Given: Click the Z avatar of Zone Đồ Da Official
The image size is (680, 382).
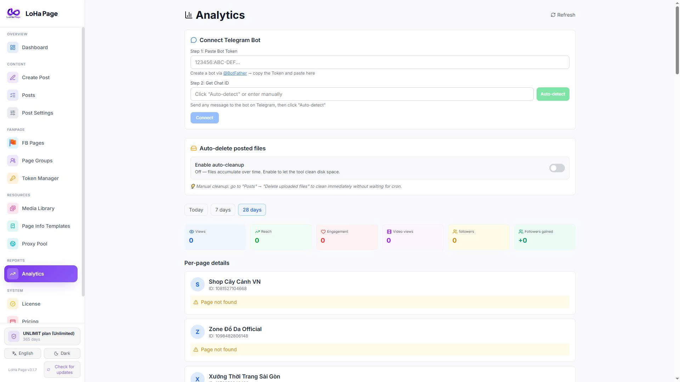Looking at the screenshot, I should click(197, 332).
